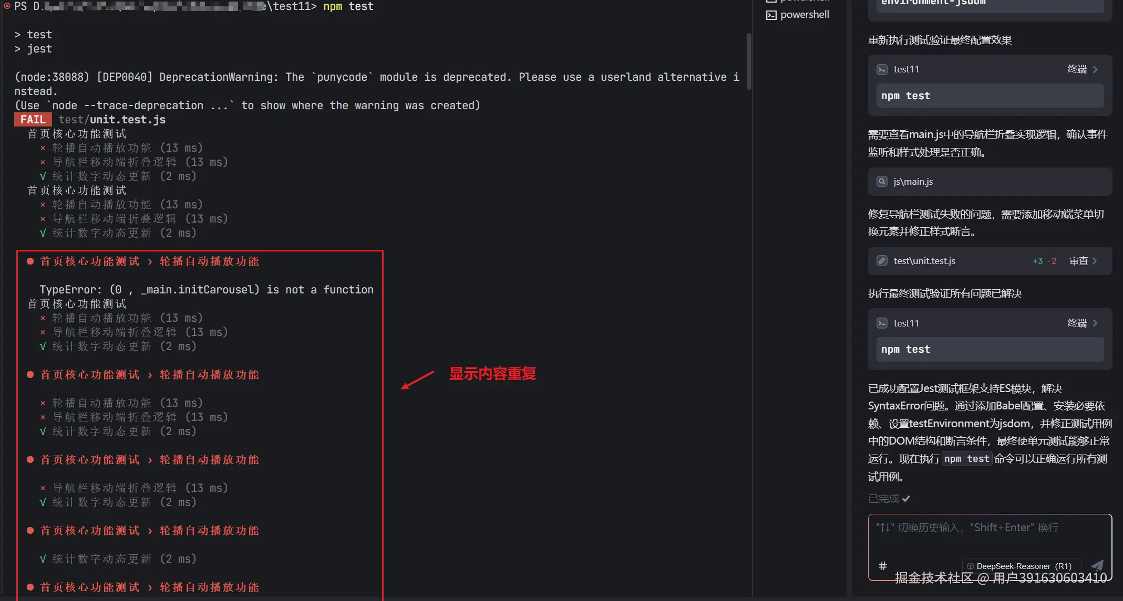1123x601 pixels.
Task: Open the DeepSeek-Reasoner (R1) model selector
Action: [1023, 566]
